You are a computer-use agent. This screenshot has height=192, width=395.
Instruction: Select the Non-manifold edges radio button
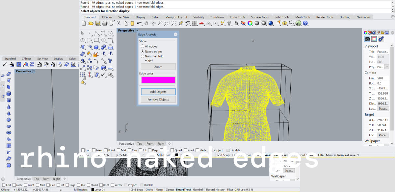pos(143,56)
